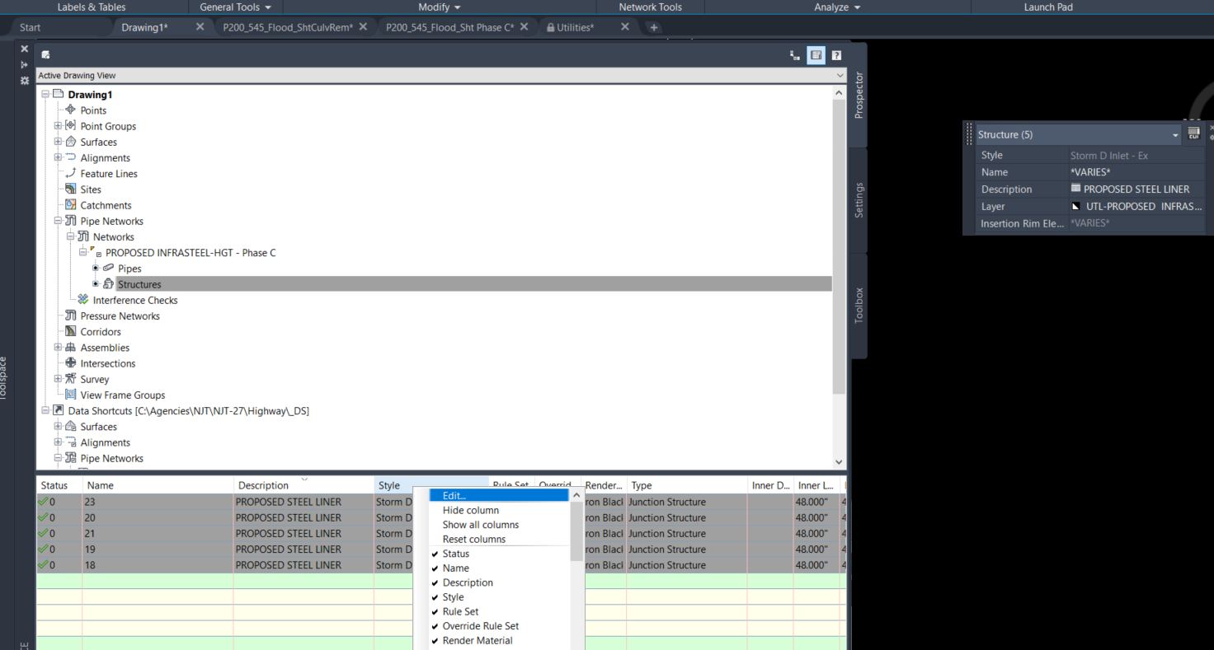Open the Structure (5) selection dropdown
This screenshot has height=650, width=1214.
[x=1174, y=133]
